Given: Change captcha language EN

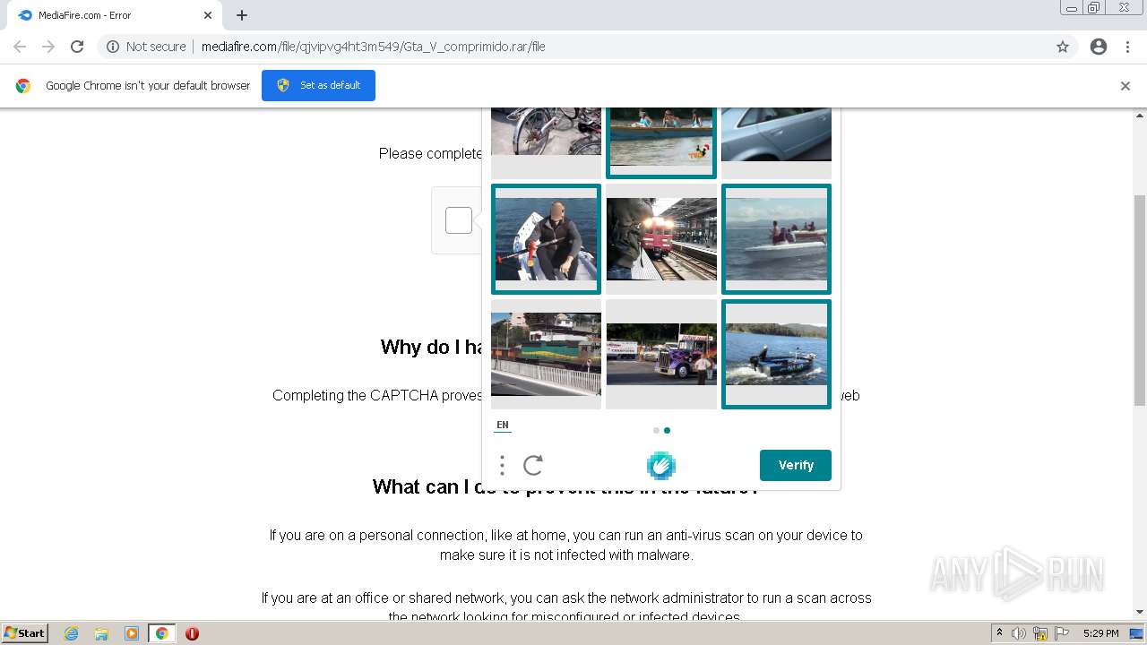Looking at the screenshot, I should point(503,426).
